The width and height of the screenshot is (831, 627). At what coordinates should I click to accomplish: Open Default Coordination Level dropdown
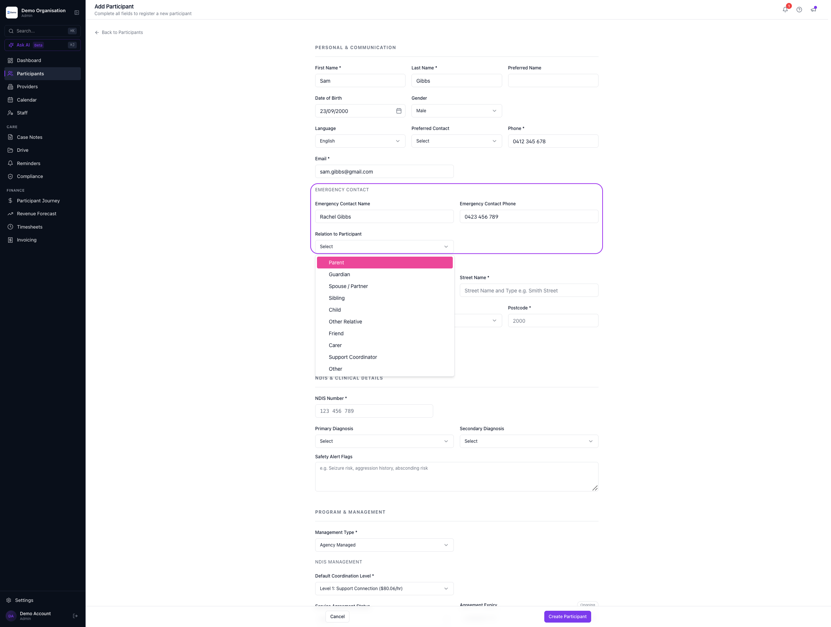point(384,589)
